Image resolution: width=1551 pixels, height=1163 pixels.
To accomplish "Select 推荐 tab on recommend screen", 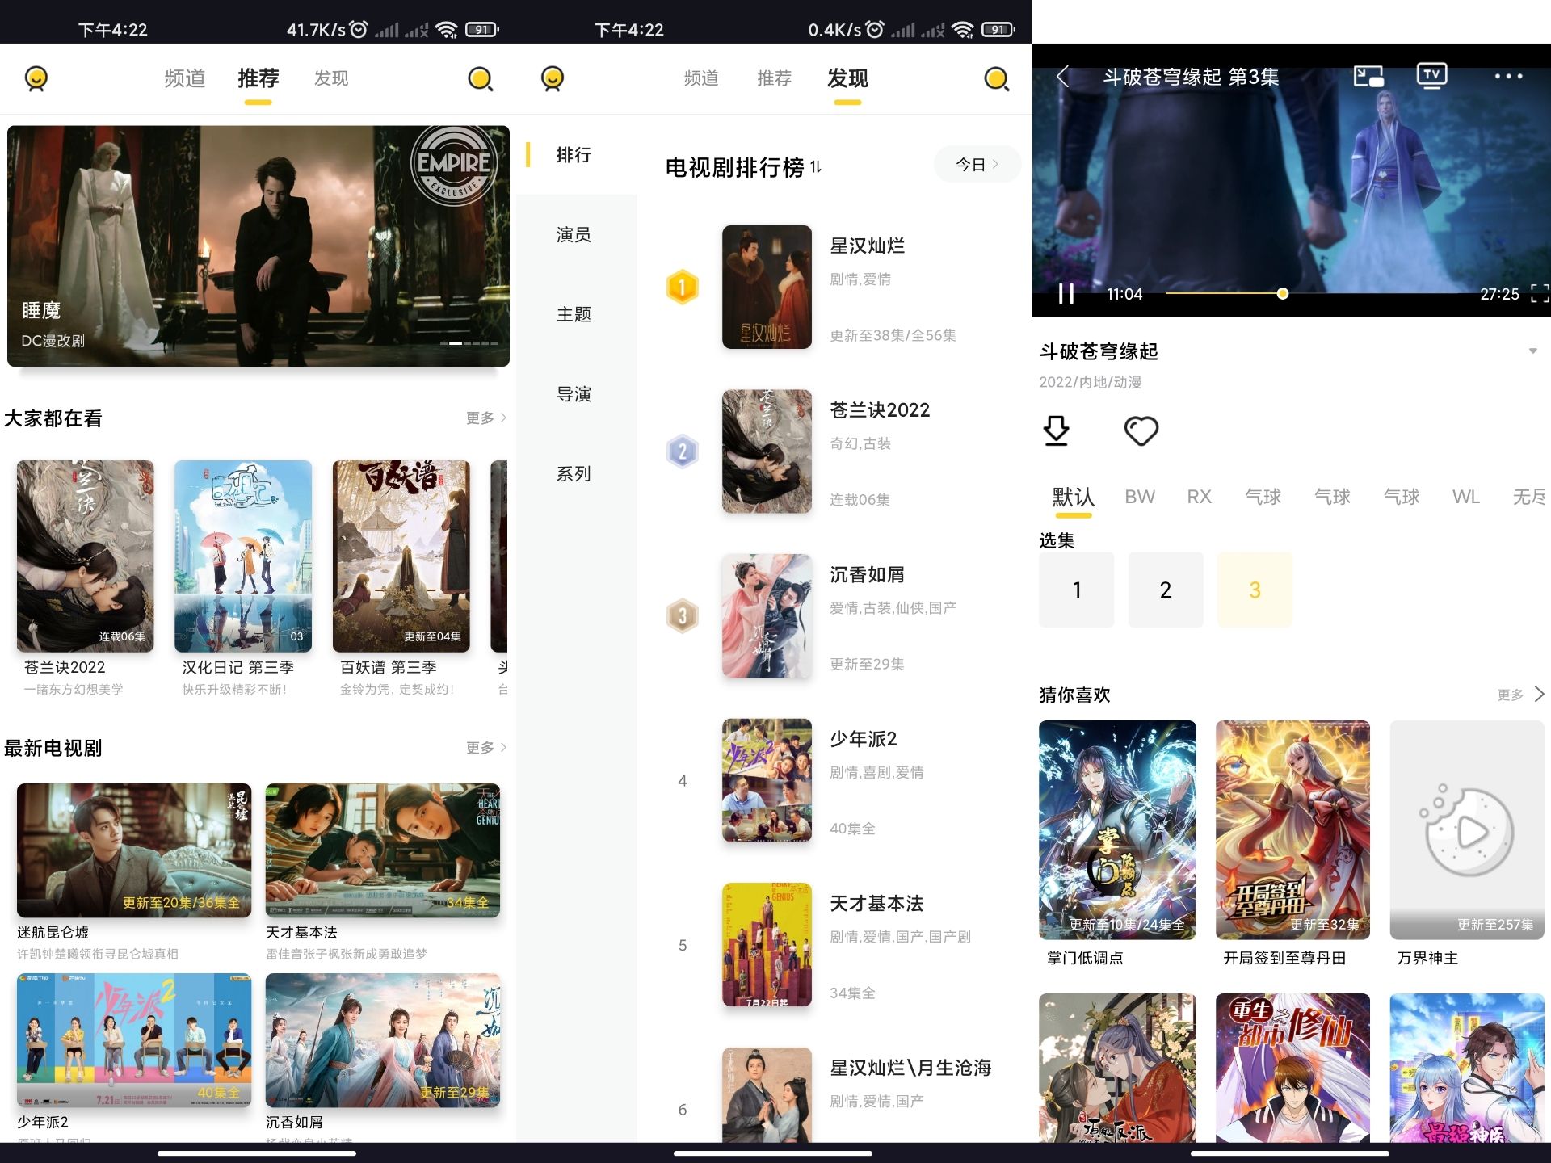I will click(258, 78).
